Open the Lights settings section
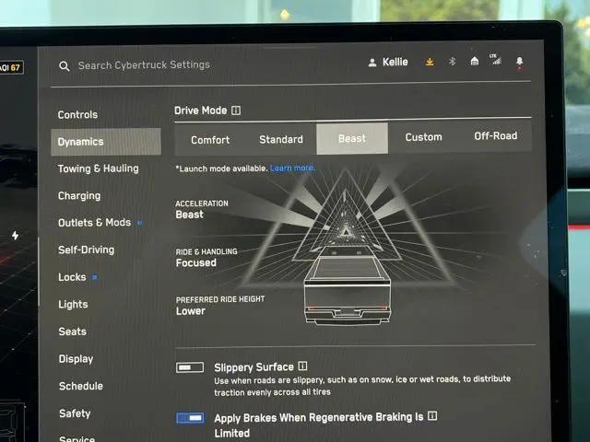Viewport: 590px width, 442px height. click(x=73, y=305)
